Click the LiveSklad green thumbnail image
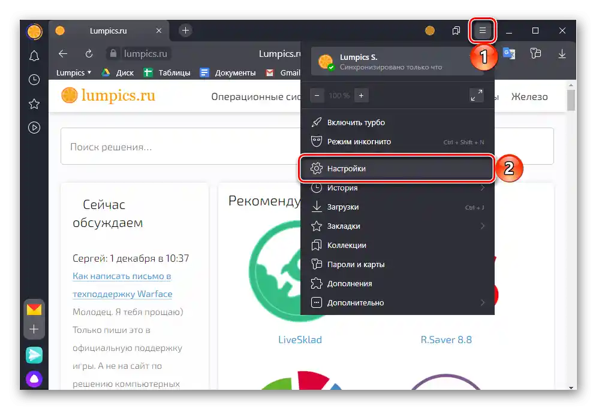Viewport: 596px width, 409px height. pos(275,271)
